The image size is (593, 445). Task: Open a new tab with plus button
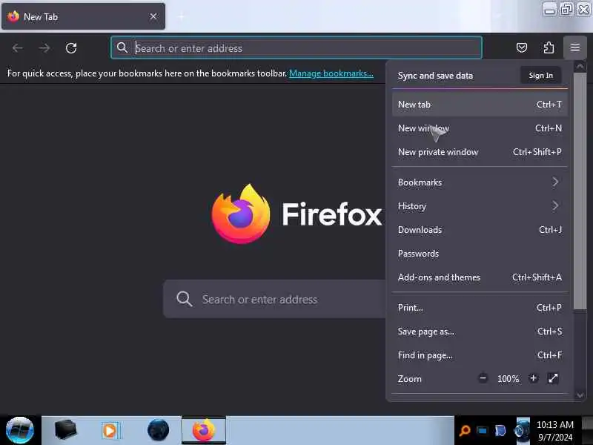coord(181,16)
